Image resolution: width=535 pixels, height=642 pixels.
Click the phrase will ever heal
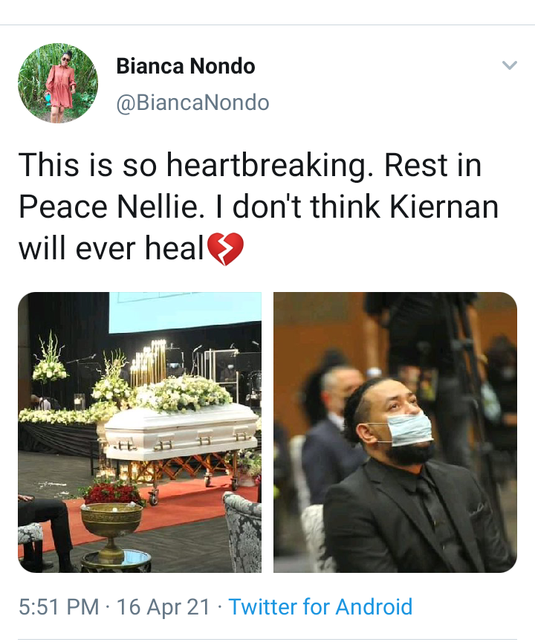111,248
